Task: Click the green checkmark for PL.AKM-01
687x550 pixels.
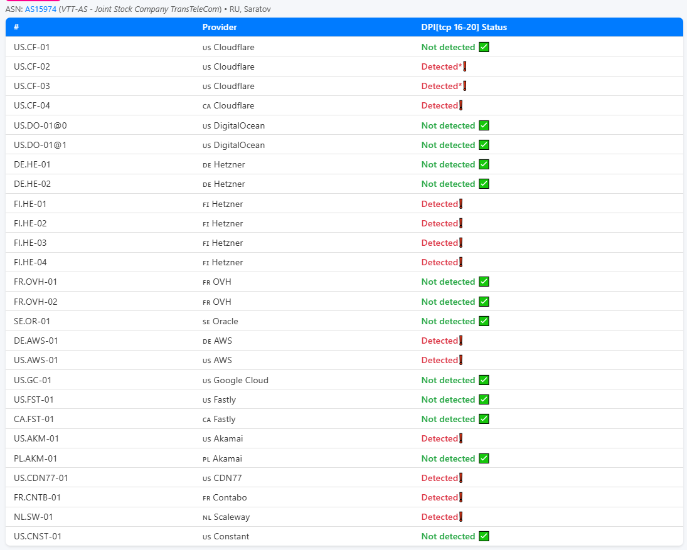Action: [484, 458]
